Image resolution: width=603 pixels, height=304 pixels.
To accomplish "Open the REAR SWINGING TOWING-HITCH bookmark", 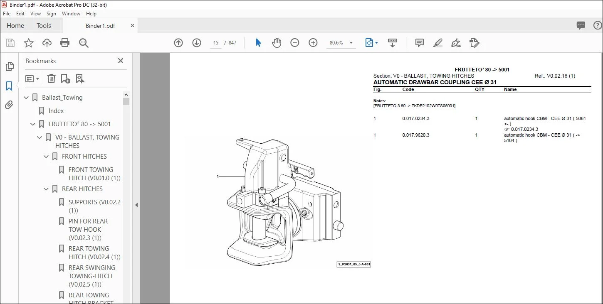I will click(92, 276).
